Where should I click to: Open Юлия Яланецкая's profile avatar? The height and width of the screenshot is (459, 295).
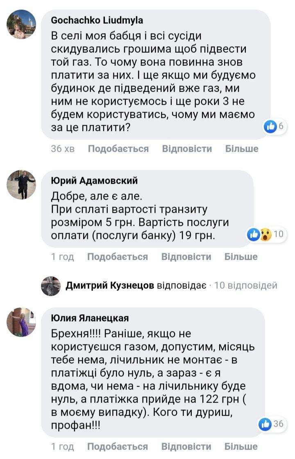[21, 322]
